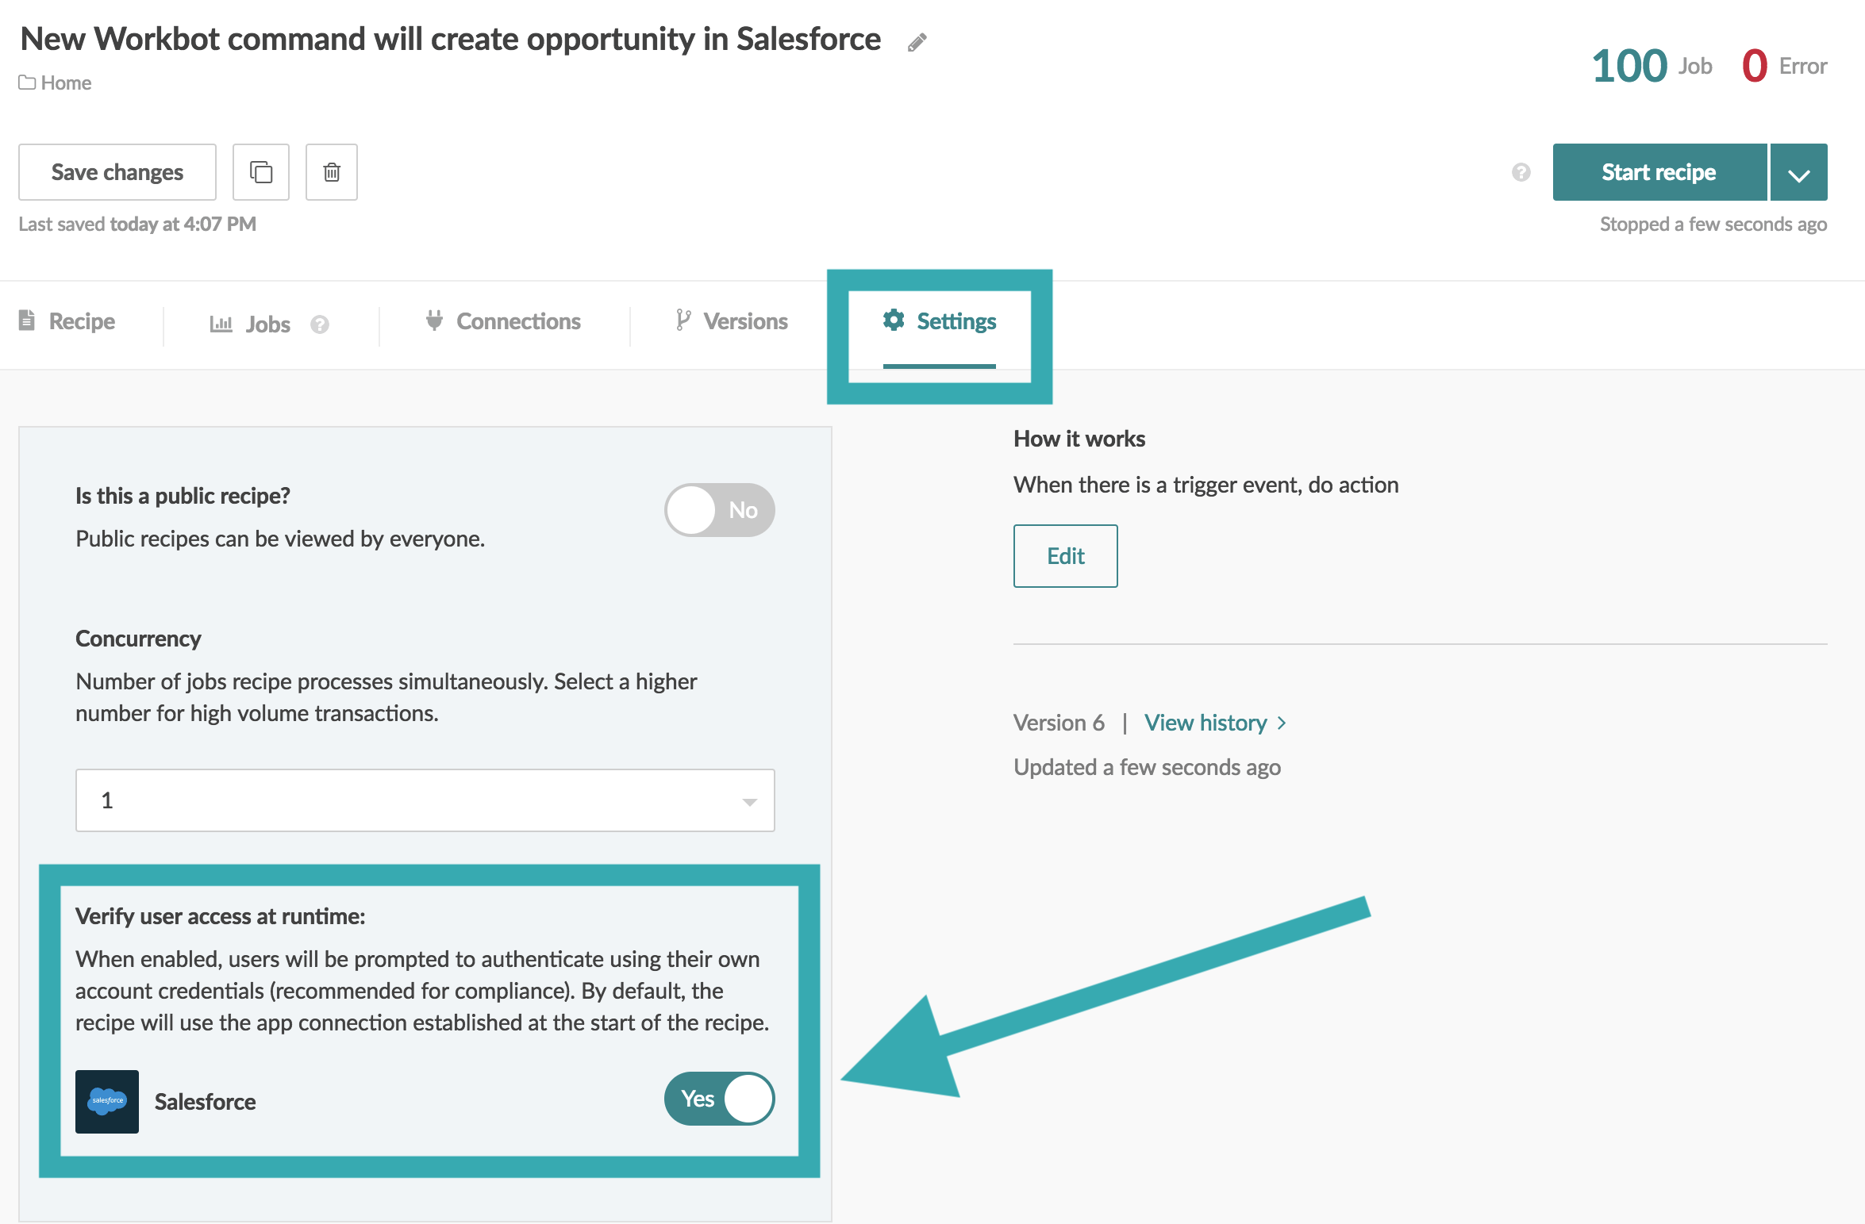
Task: Expand the Start recipe options arrow
Action: click(x=1799, y=172)
